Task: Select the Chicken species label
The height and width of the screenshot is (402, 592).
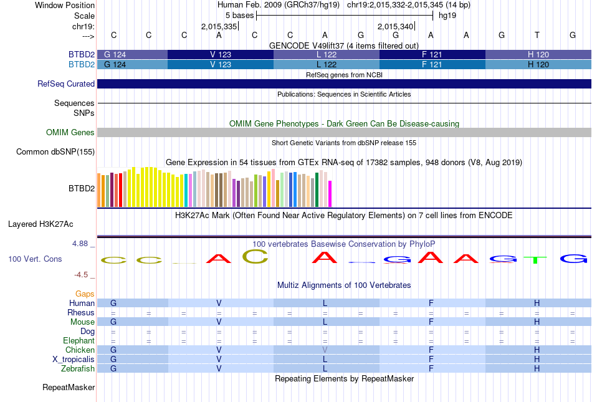Action: click(x=80, y=350)
